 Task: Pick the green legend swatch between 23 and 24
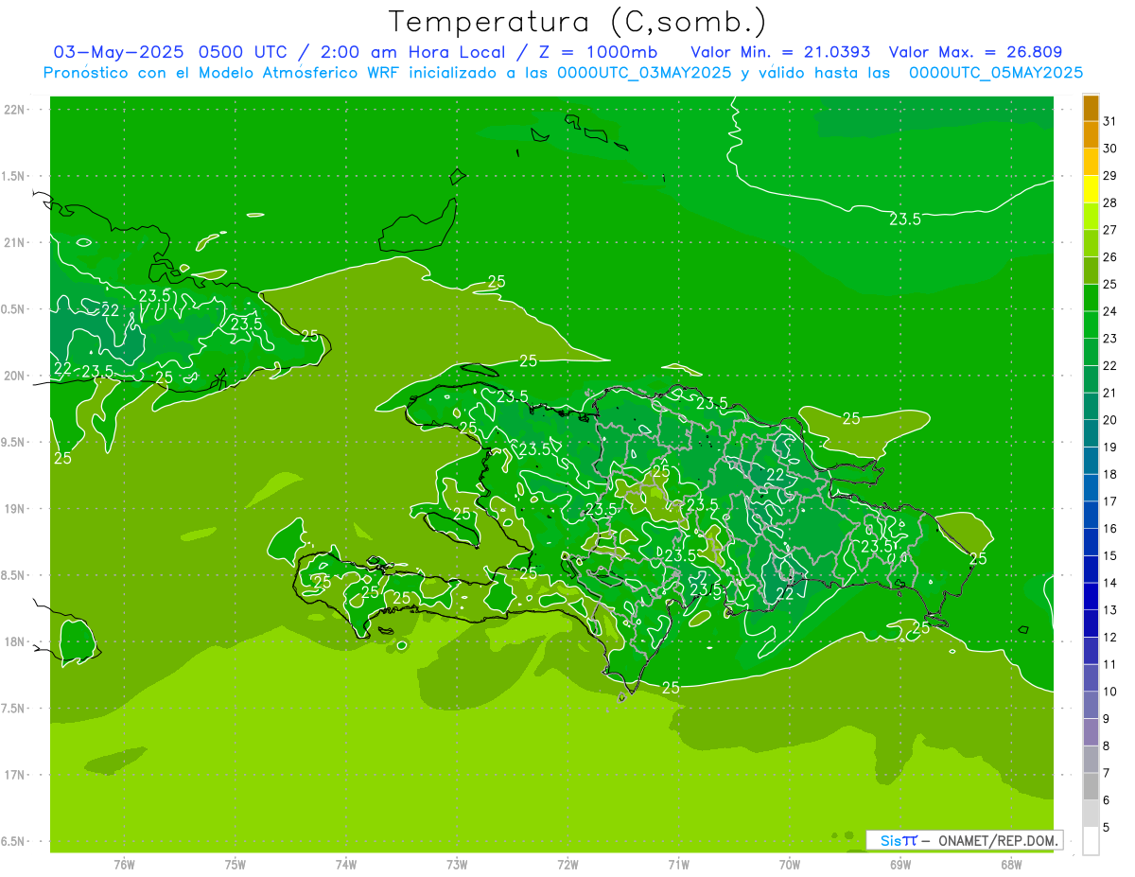(x=1091, y=324)
